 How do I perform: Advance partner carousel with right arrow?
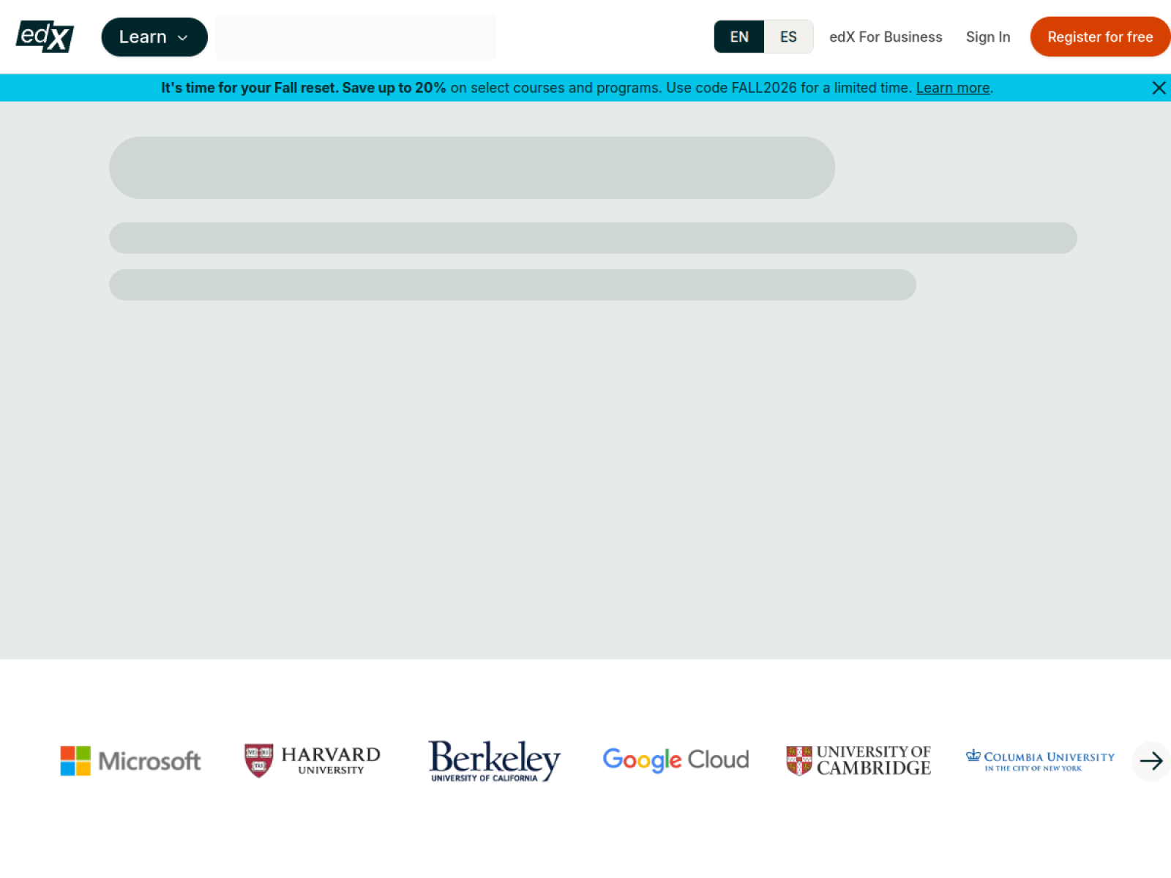(x=1151, y=761)
